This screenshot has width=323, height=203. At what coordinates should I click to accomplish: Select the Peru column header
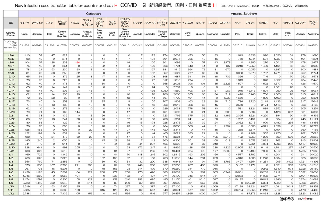pos(238,34)
